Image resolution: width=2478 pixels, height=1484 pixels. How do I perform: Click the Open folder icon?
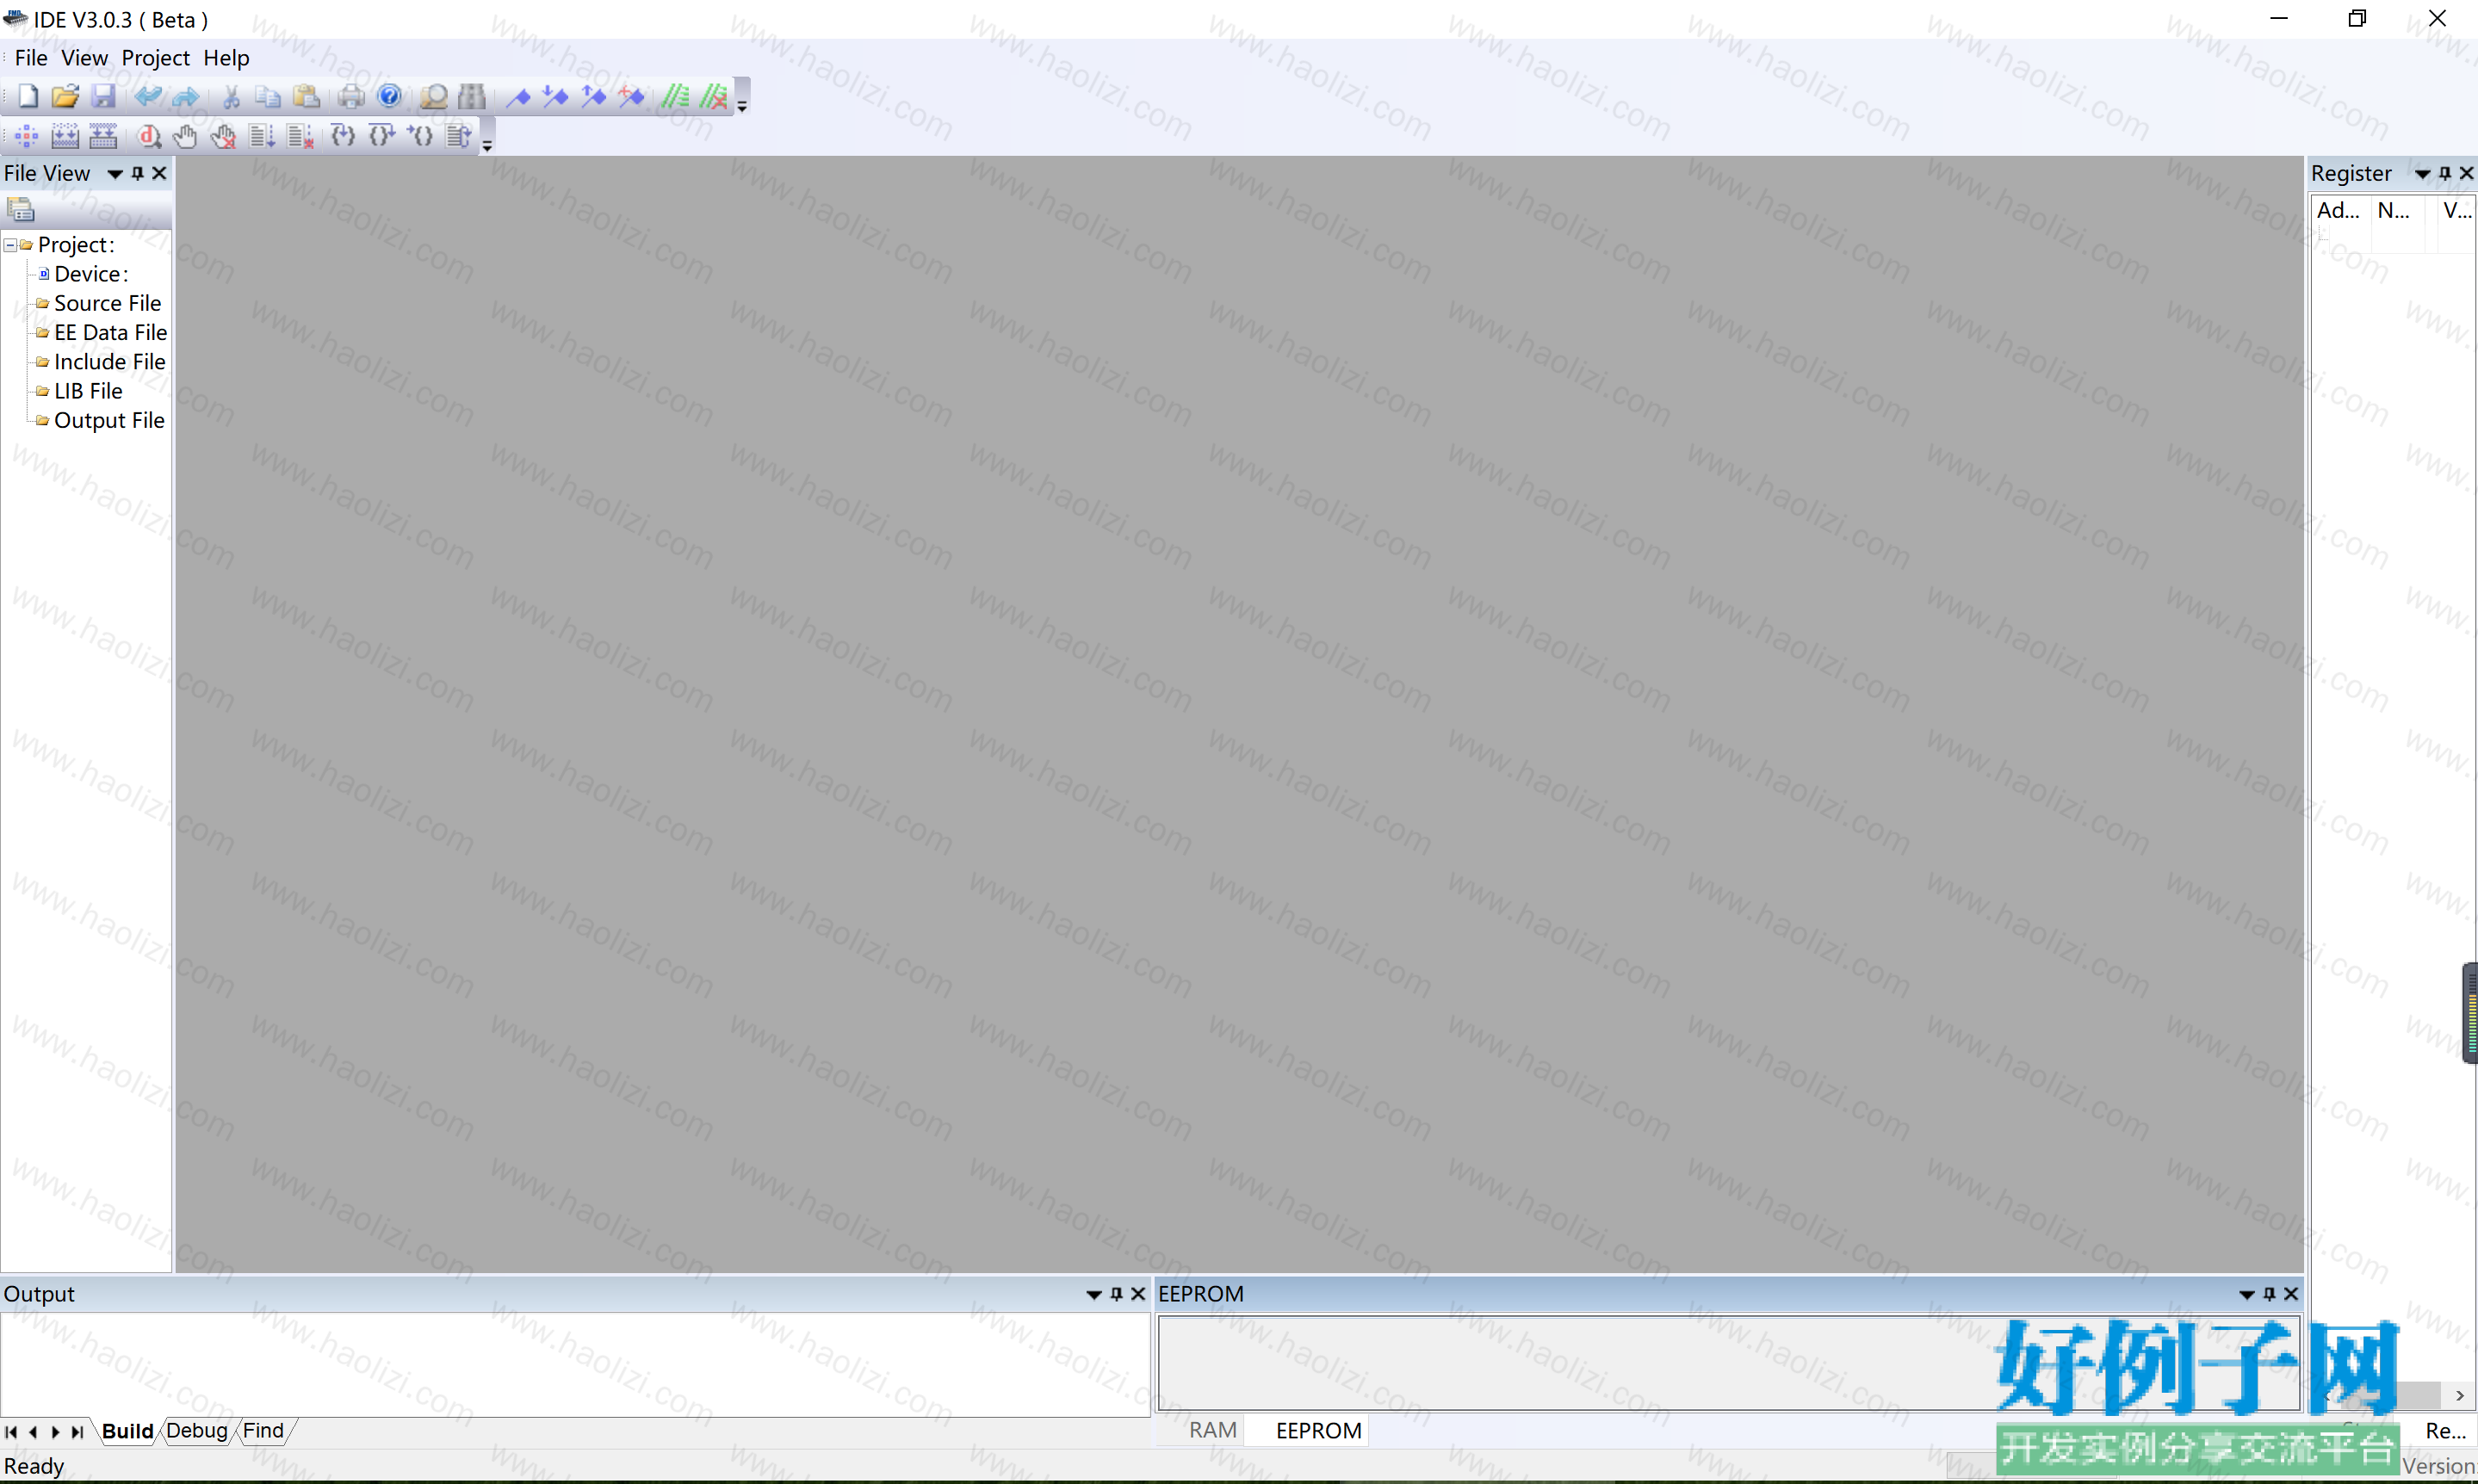(65, 96)
